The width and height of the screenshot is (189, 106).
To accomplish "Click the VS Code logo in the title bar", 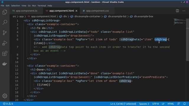I will pos(2,2).
